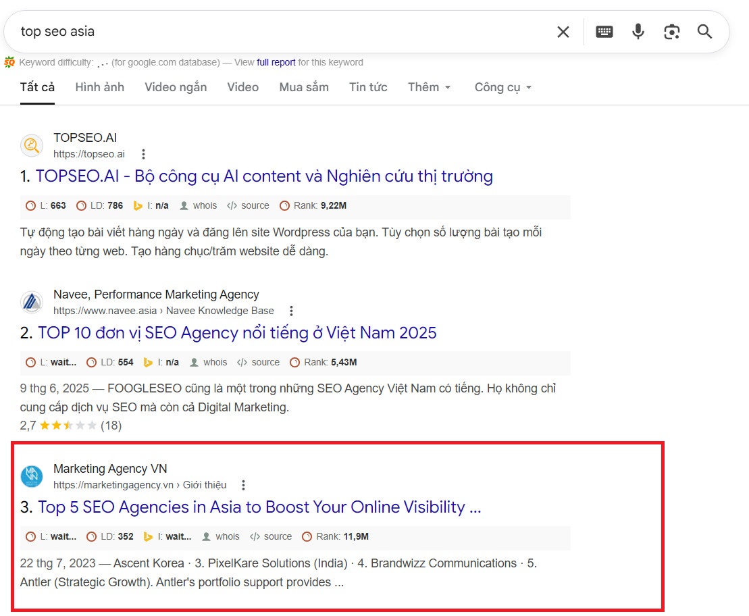Open the 'full report' keyword link

coord(276,62)
